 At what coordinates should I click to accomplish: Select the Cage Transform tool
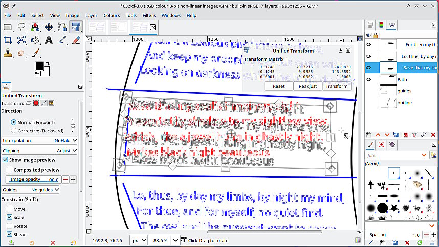pyautogui.click(x=21, y=40)
